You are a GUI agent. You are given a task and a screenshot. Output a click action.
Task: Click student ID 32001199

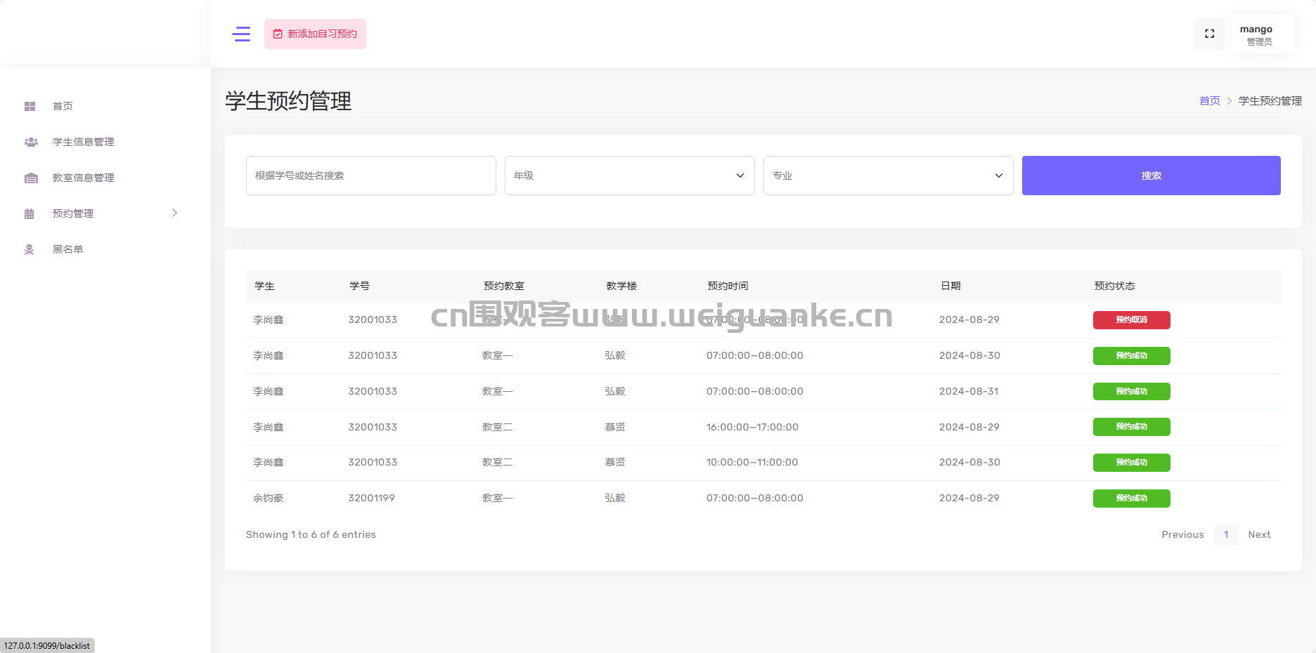(371, 498)
